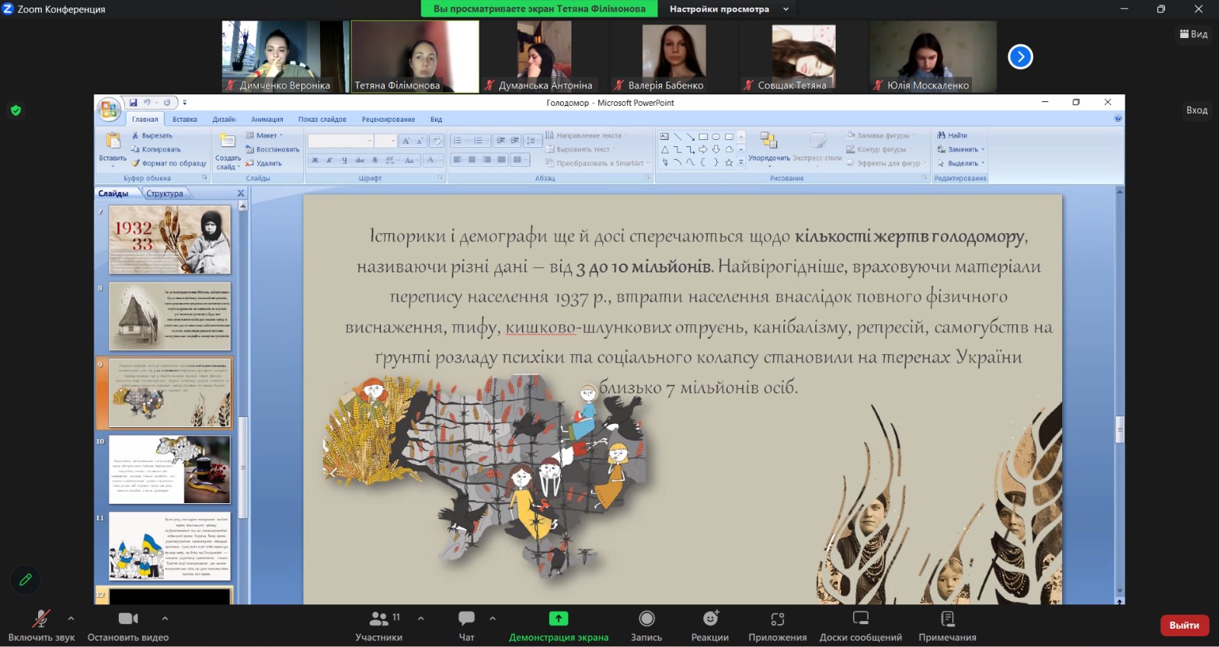Switch to the Структура pane tab
Viewport: 1219px width, 647px height.
165,193
